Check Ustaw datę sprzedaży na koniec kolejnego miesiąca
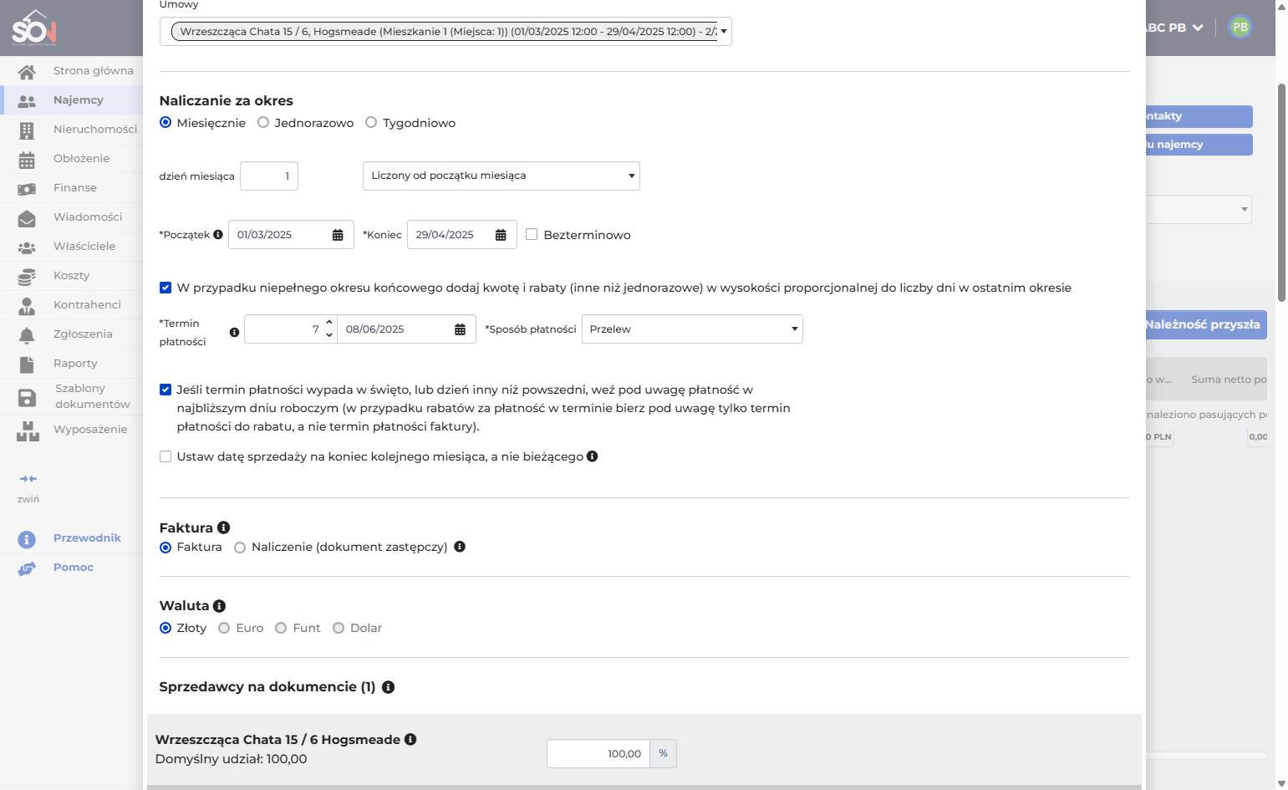This screenshot has height=790, width=1288. click(165, 456)
